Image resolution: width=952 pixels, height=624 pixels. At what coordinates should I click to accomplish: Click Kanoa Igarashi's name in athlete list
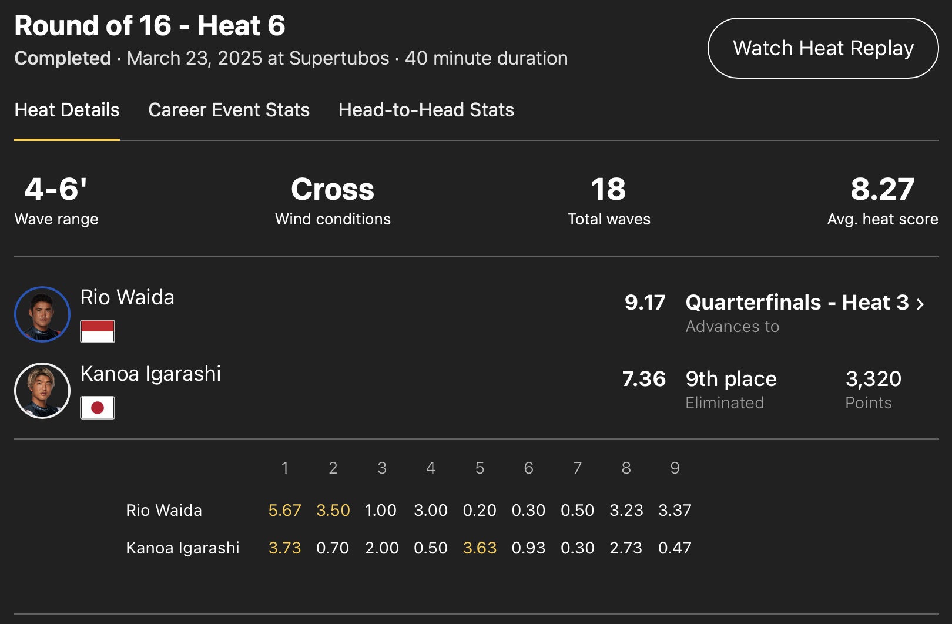(150, 374)
